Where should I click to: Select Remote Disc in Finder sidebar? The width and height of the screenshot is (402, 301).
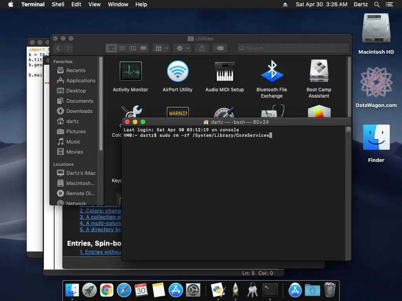click(x=76, y=194)
